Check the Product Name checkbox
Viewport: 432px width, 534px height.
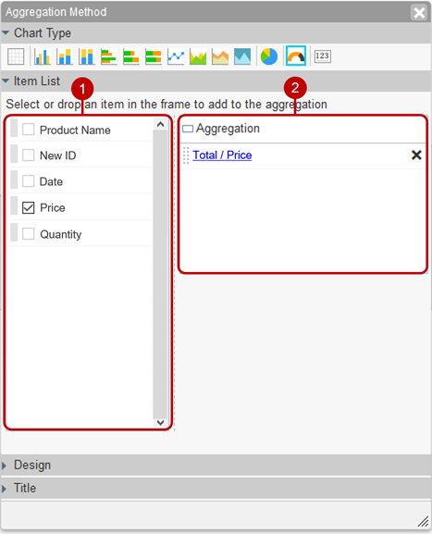pos(29,130)
